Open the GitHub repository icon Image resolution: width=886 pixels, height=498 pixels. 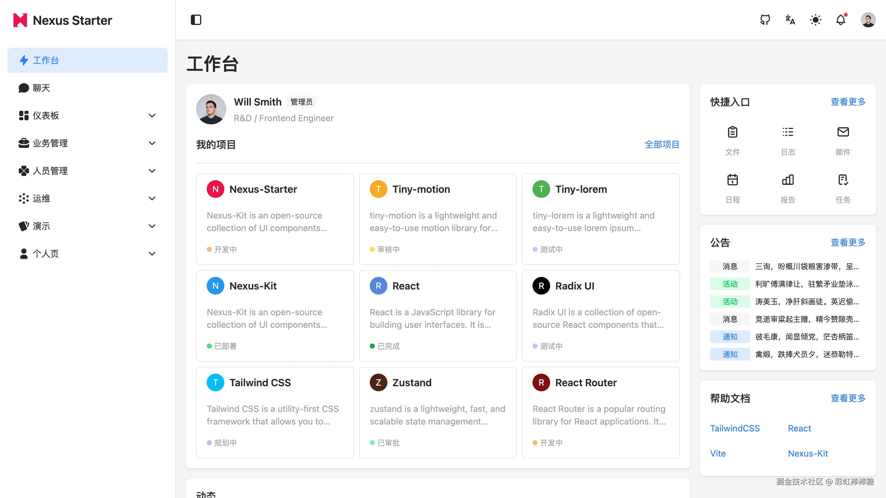coord(765,20)
